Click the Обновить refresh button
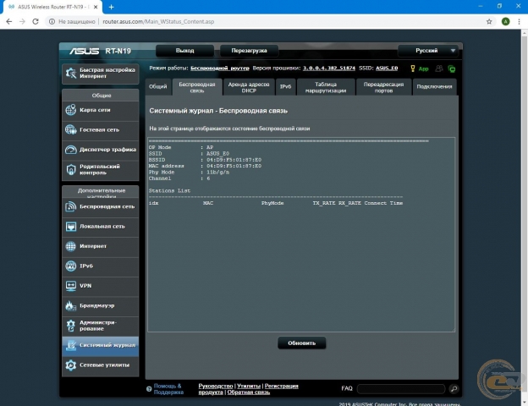Screen dimensions: 528x406 302,343
